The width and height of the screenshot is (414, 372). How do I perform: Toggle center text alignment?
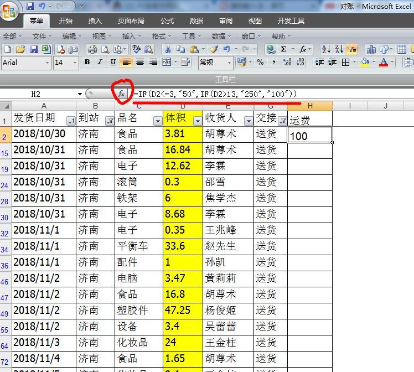pos(140,63)
